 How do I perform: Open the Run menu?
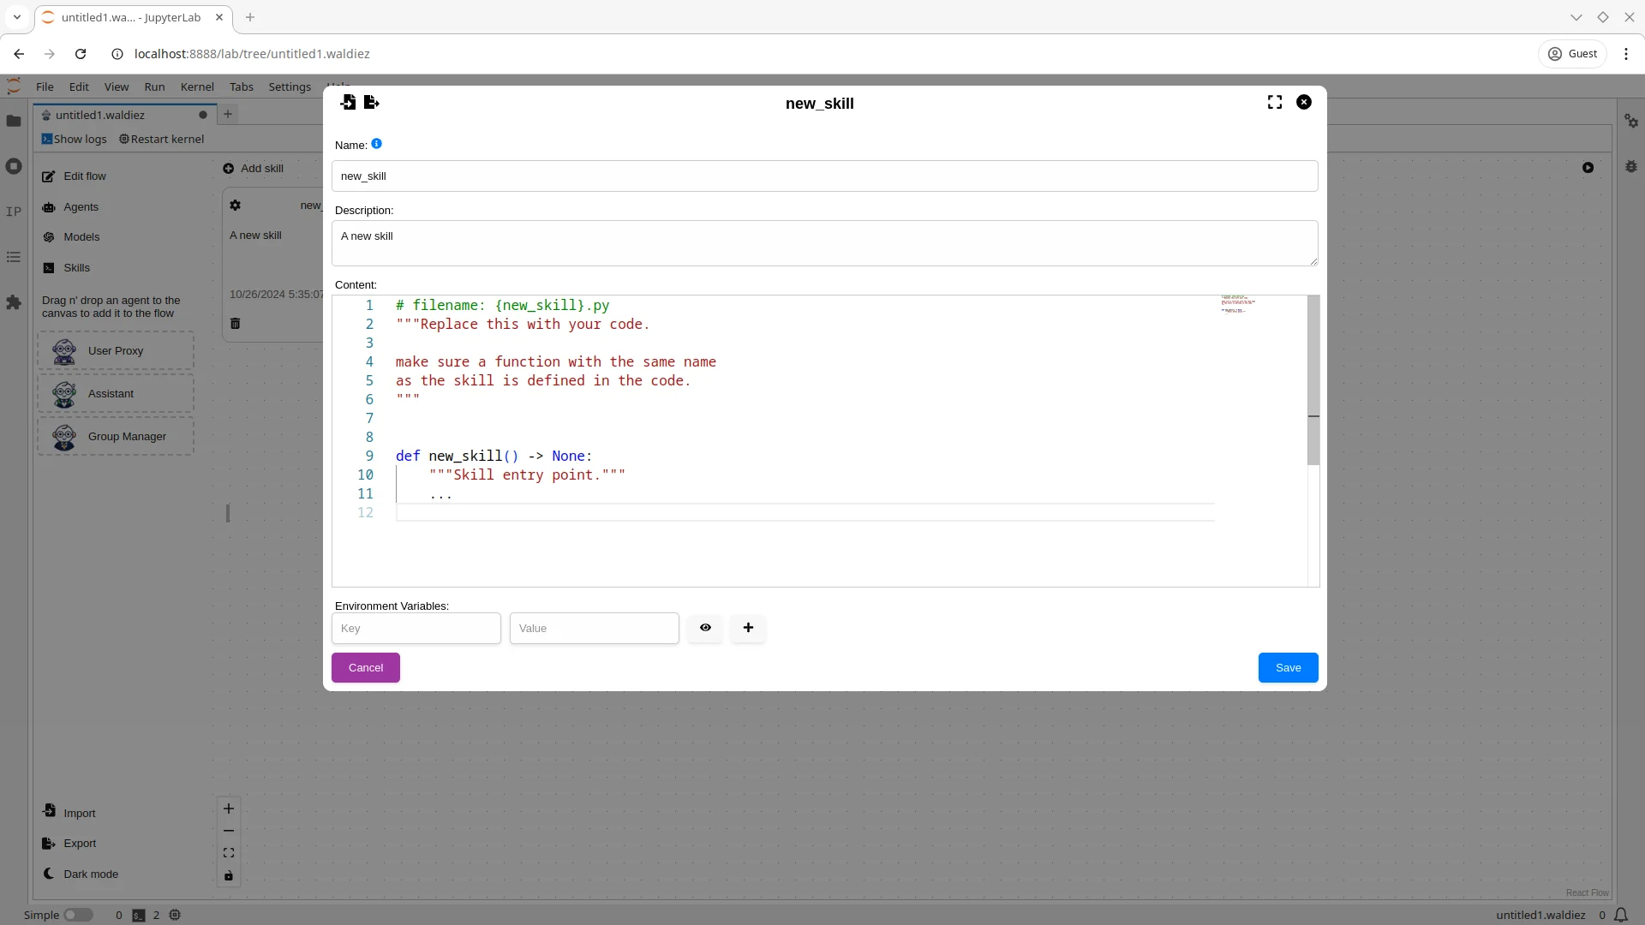tap(155, 86)
